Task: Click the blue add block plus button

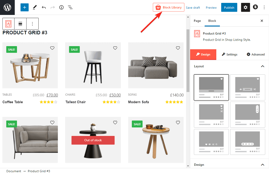Action: tap(24, 7)
